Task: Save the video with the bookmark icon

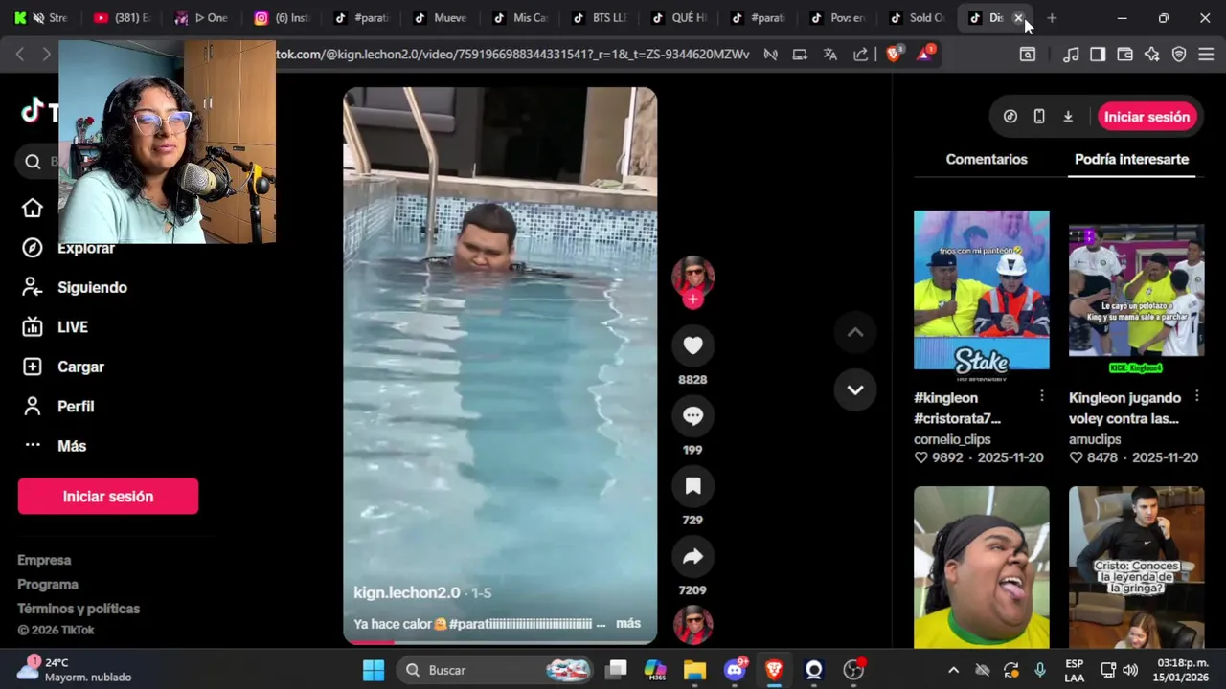Action: tap(692, 486)
